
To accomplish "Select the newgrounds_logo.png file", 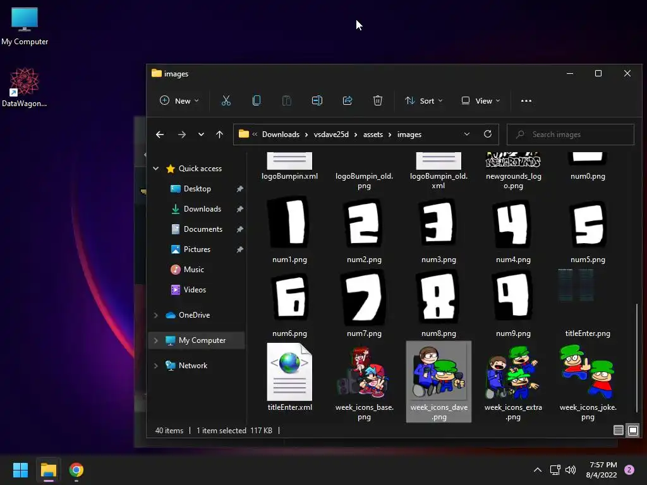I will (x=513, y=171).
